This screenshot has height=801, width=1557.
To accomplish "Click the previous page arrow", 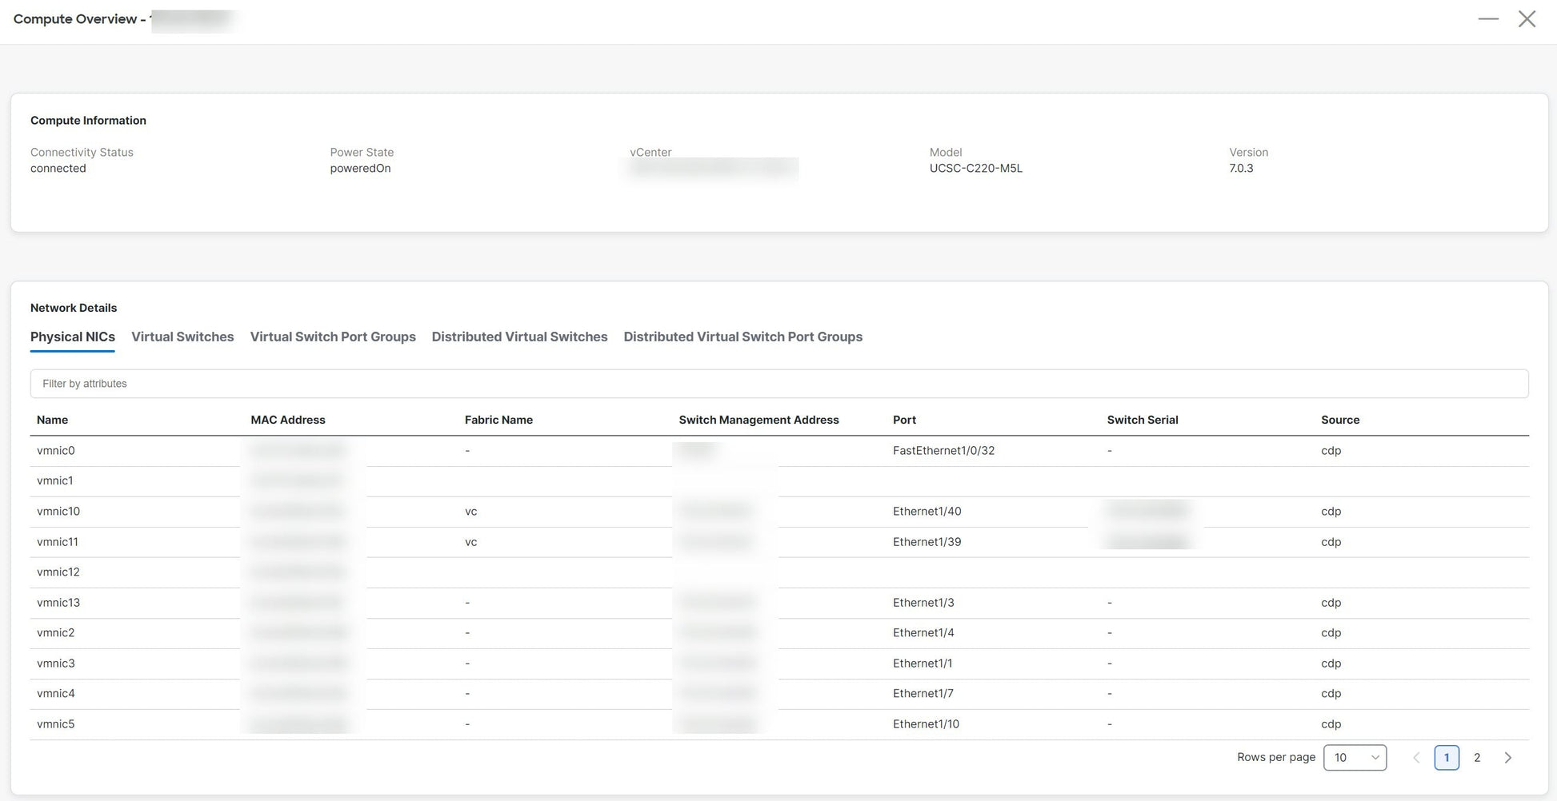I will click(1415, 758).
